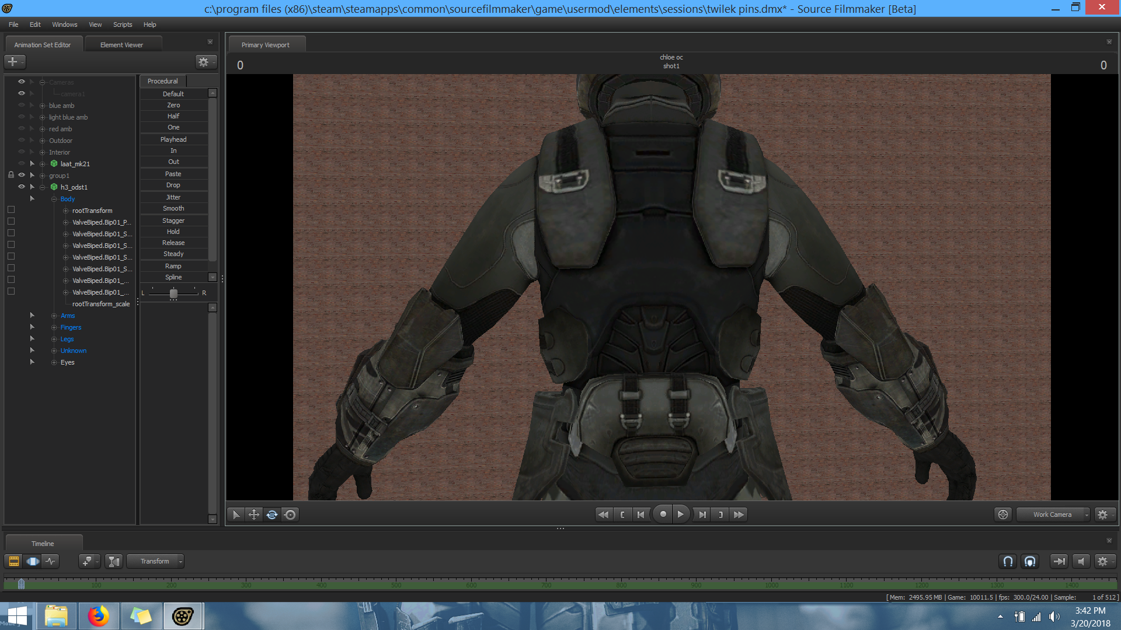Expand the Arms control group
This screenshot has height=630, width=1121.
click(x=54, y=316)
